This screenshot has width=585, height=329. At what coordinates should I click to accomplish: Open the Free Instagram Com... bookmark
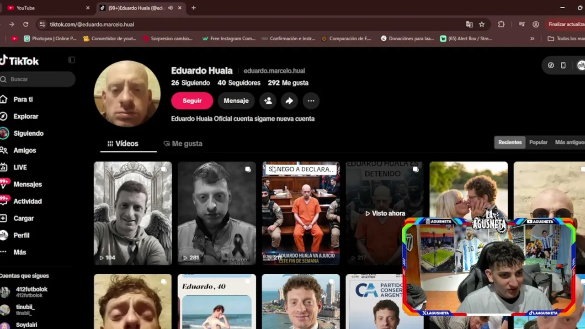229,38
